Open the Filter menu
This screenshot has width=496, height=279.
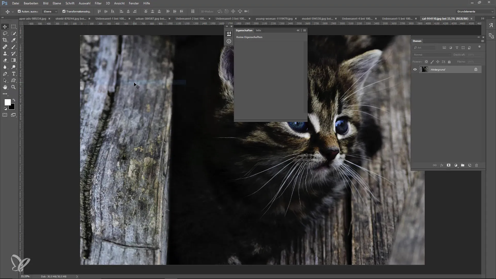click(98, 3)
